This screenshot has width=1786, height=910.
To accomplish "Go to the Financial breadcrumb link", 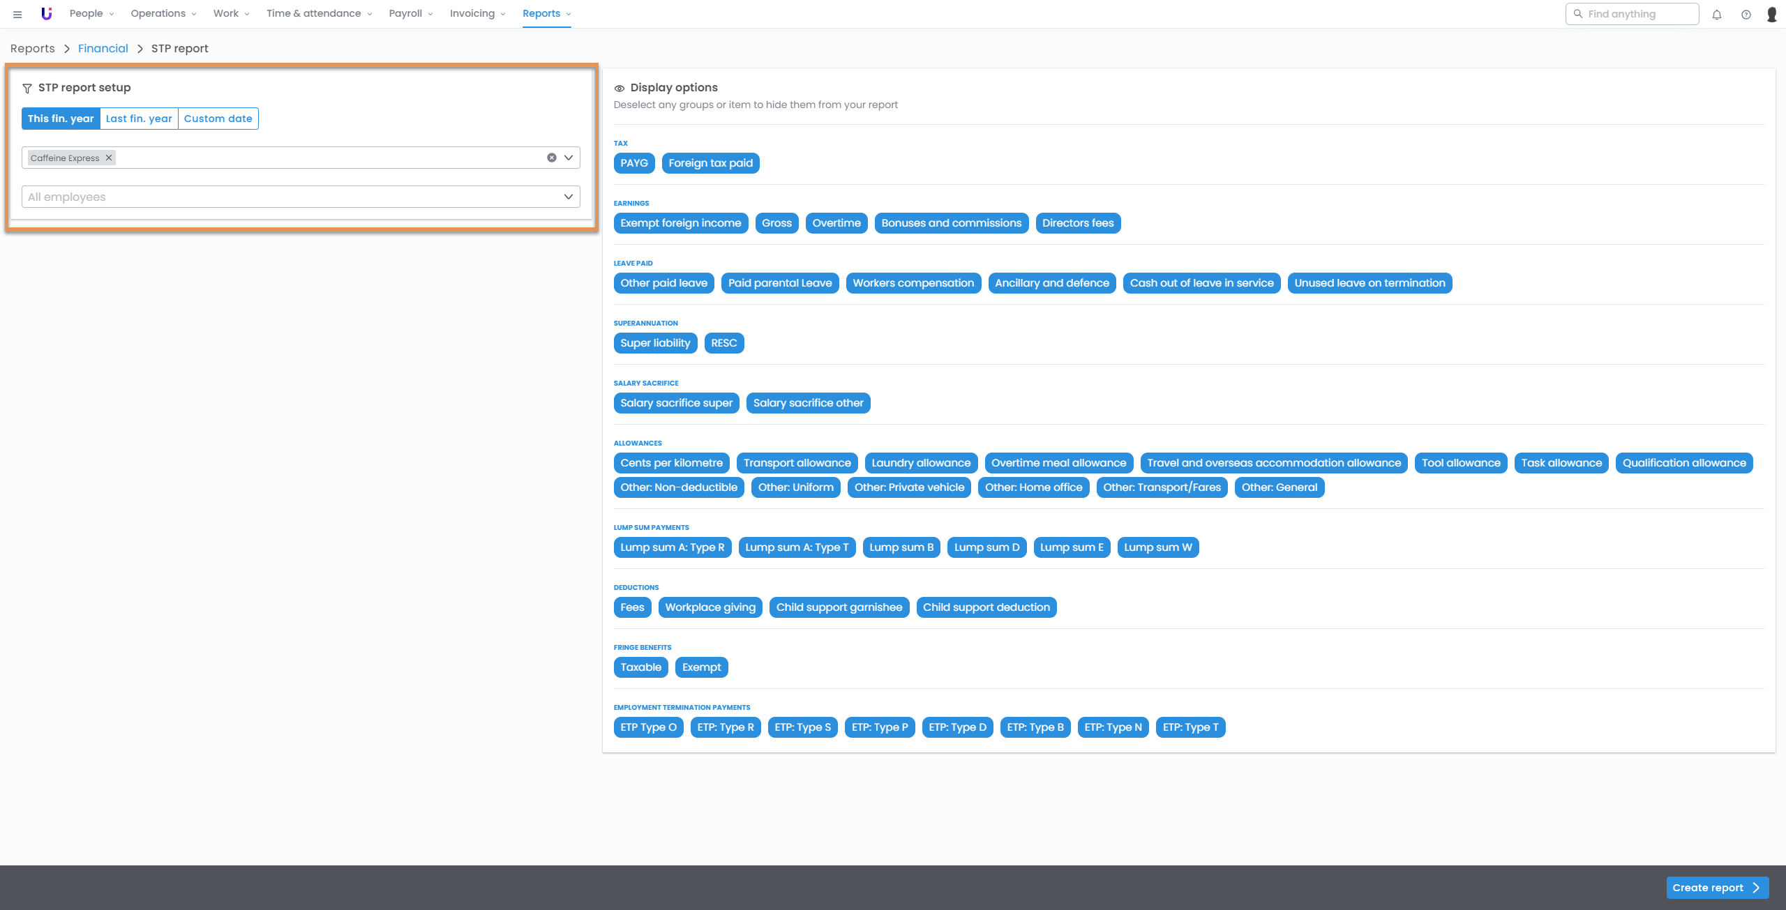I will [x=103, y=48].
